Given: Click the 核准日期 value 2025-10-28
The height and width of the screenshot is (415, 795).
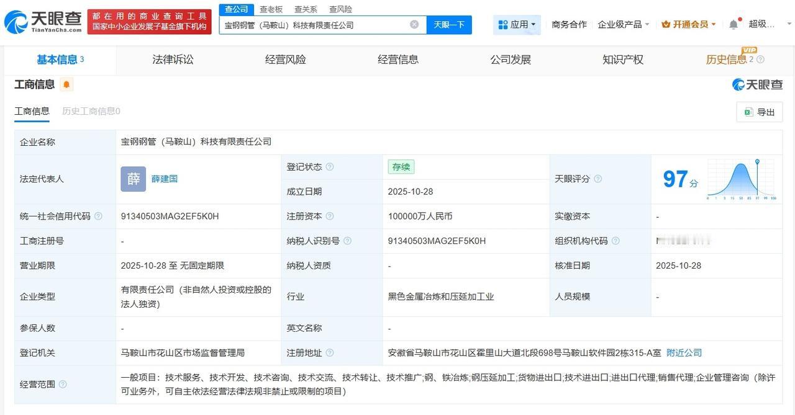Looking at the screenshot, I should [x=678, y=266].
